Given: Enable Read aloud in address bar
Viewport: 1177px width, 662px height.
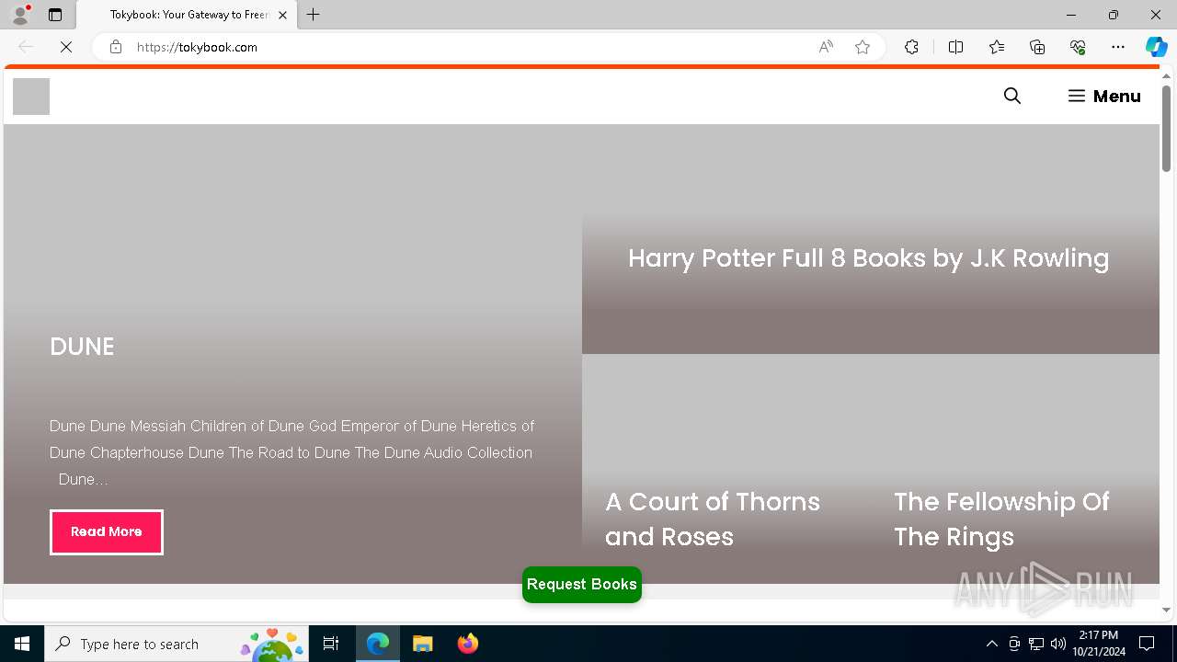Looking at the screenshot, I should (x=826, y=47).
